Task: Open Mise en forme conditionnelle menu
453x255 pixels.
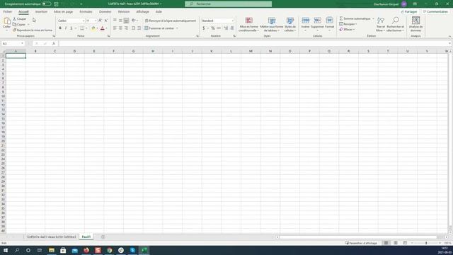Action: [248, 24]
